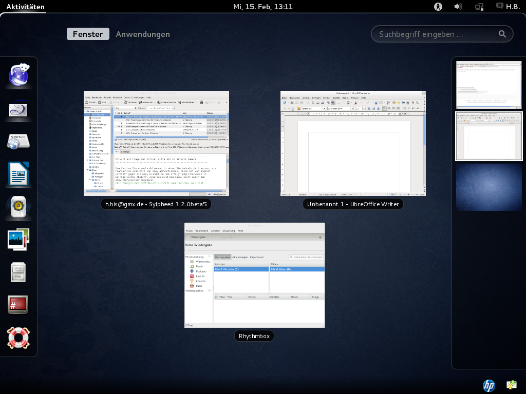Click the HP icon in the message tray
The width and height of the screenshot is (526, 394).
click(489, 385)
